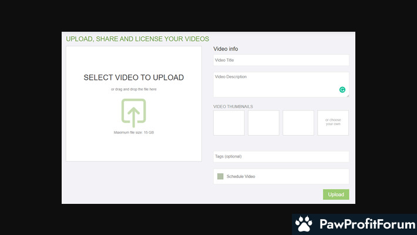This screenshot has width=417, height=235.
Task: Click the 'or drag and drop the file here' text
Action: tap(133, 89)
